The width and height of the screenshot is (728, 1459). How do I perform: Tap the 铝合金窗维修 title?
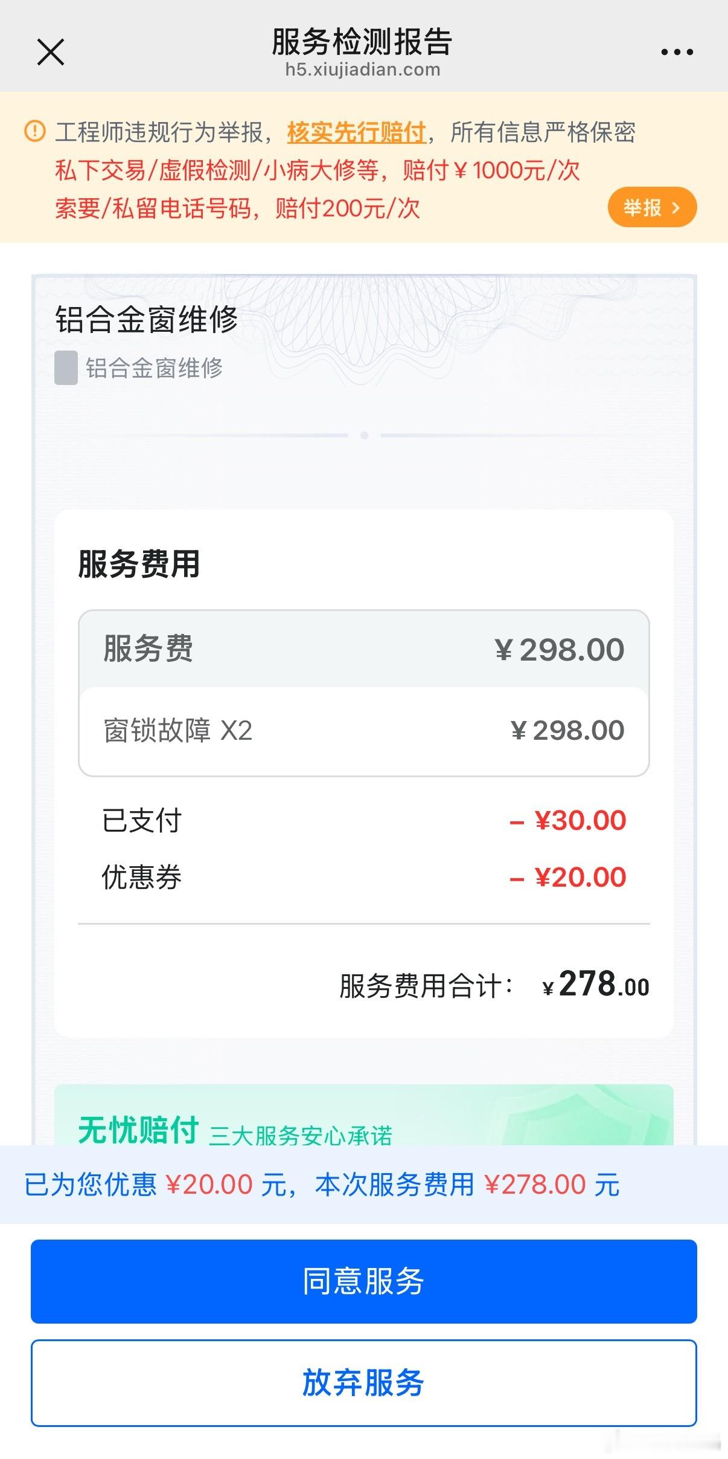tap(147, 319)
